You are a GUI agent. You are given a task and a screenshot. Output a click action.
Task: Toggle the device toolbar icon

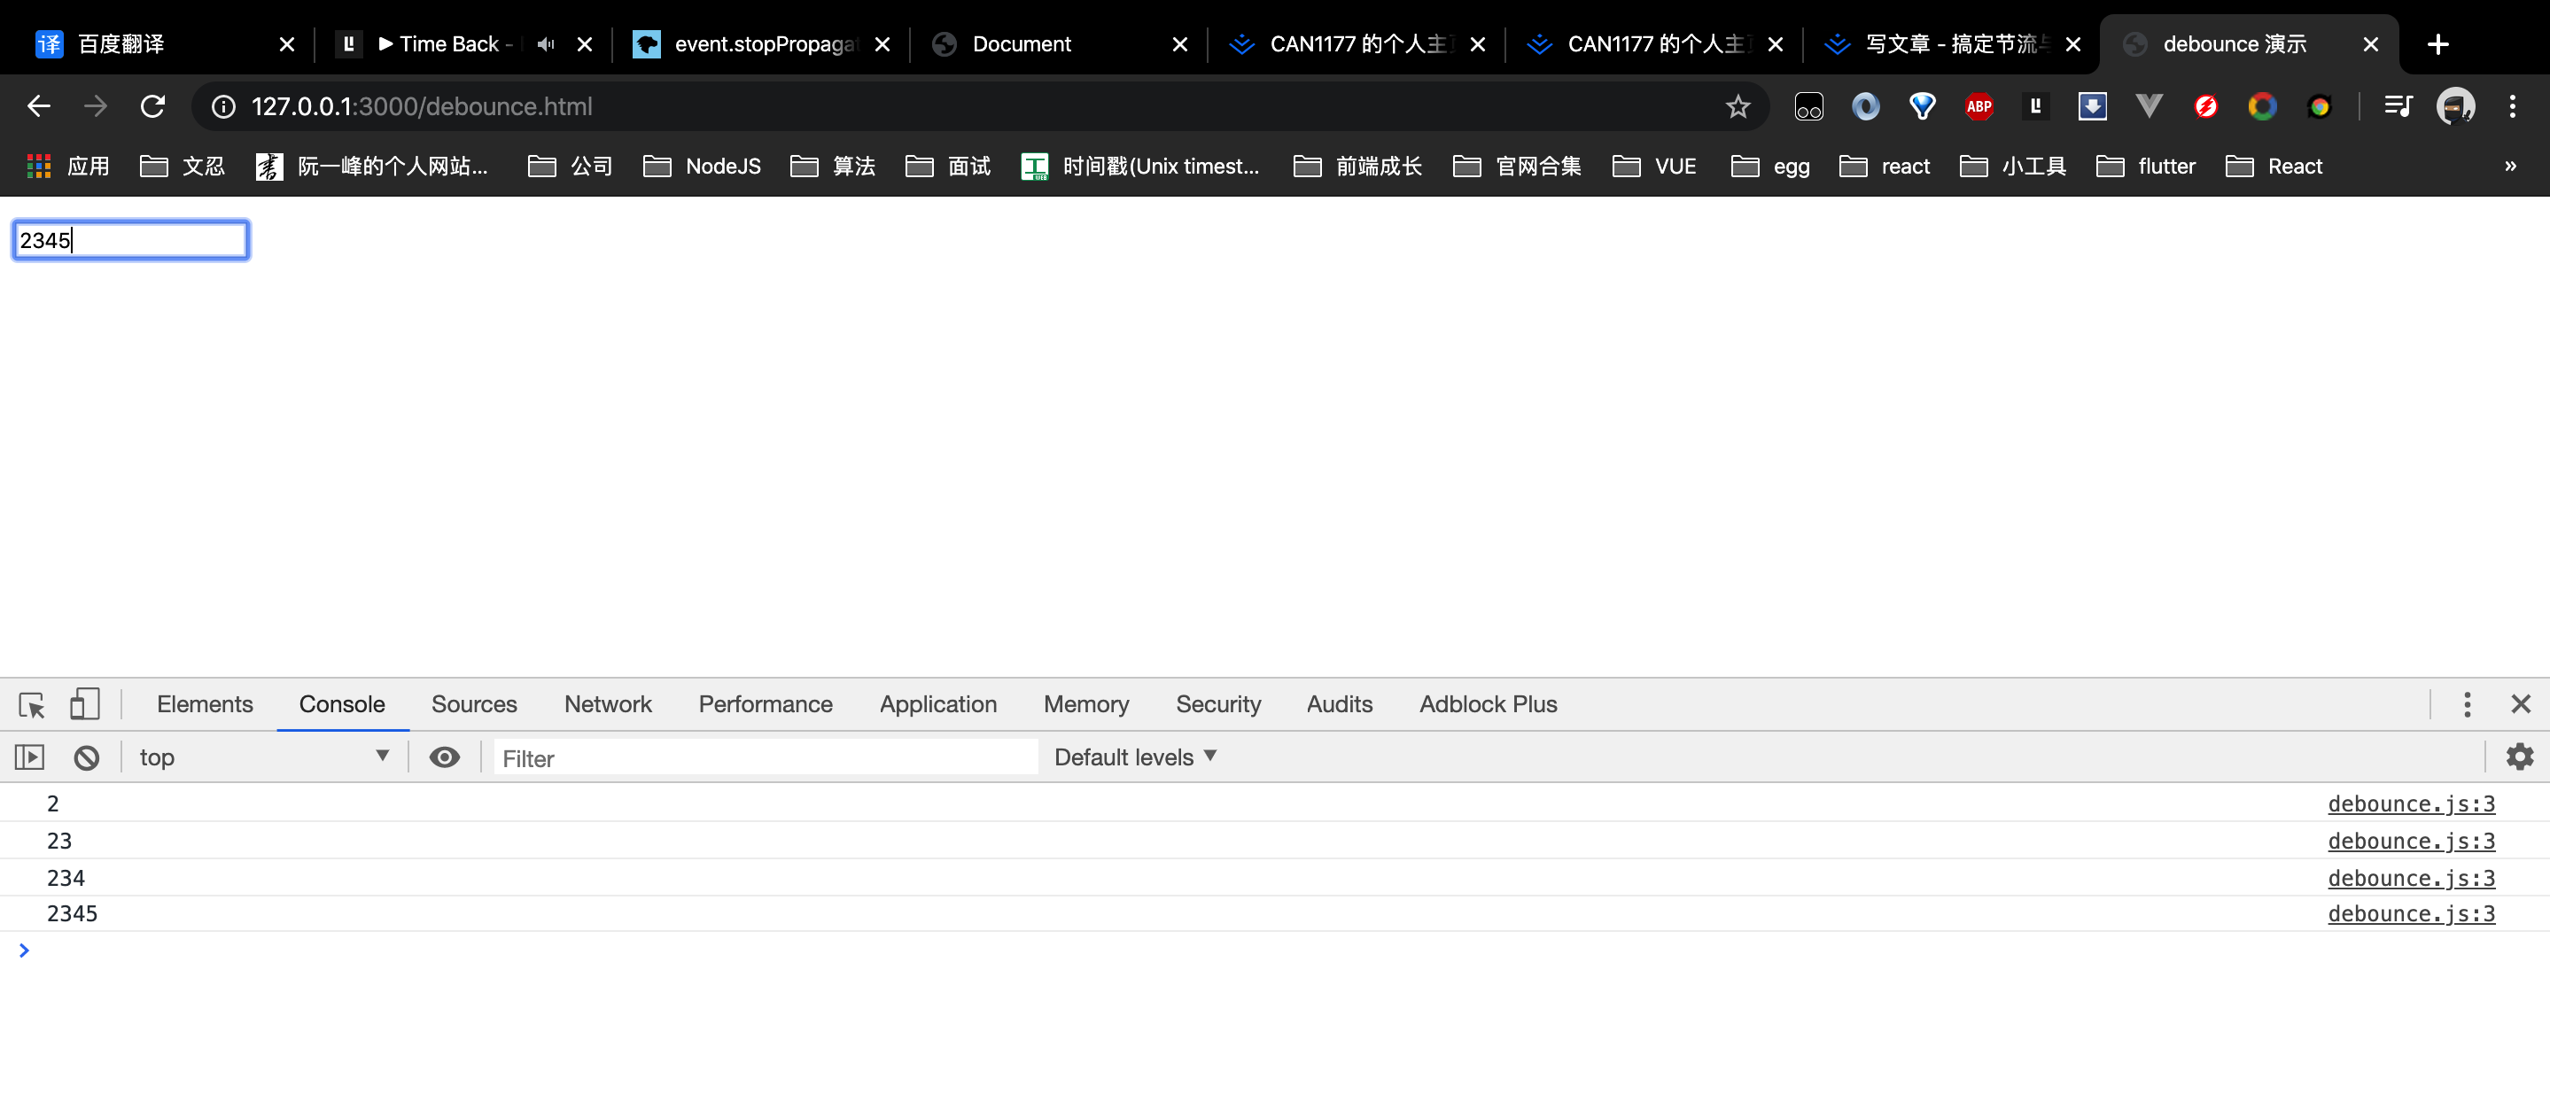(84, 704)
